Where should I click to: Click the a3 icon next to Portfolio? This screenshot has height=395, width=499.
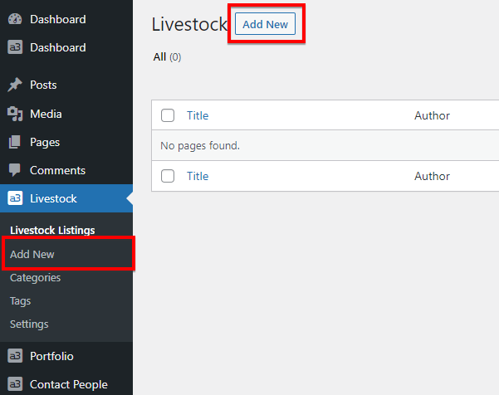click(x=15, y=356)
